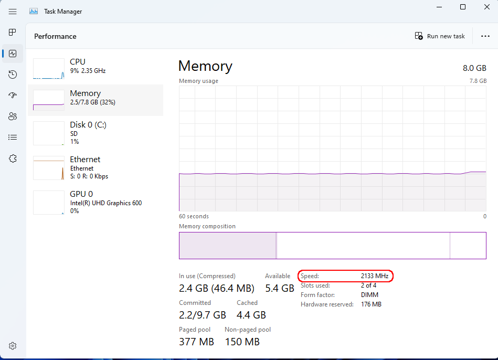
Task: Open the Users page icon
Action: 13,117
